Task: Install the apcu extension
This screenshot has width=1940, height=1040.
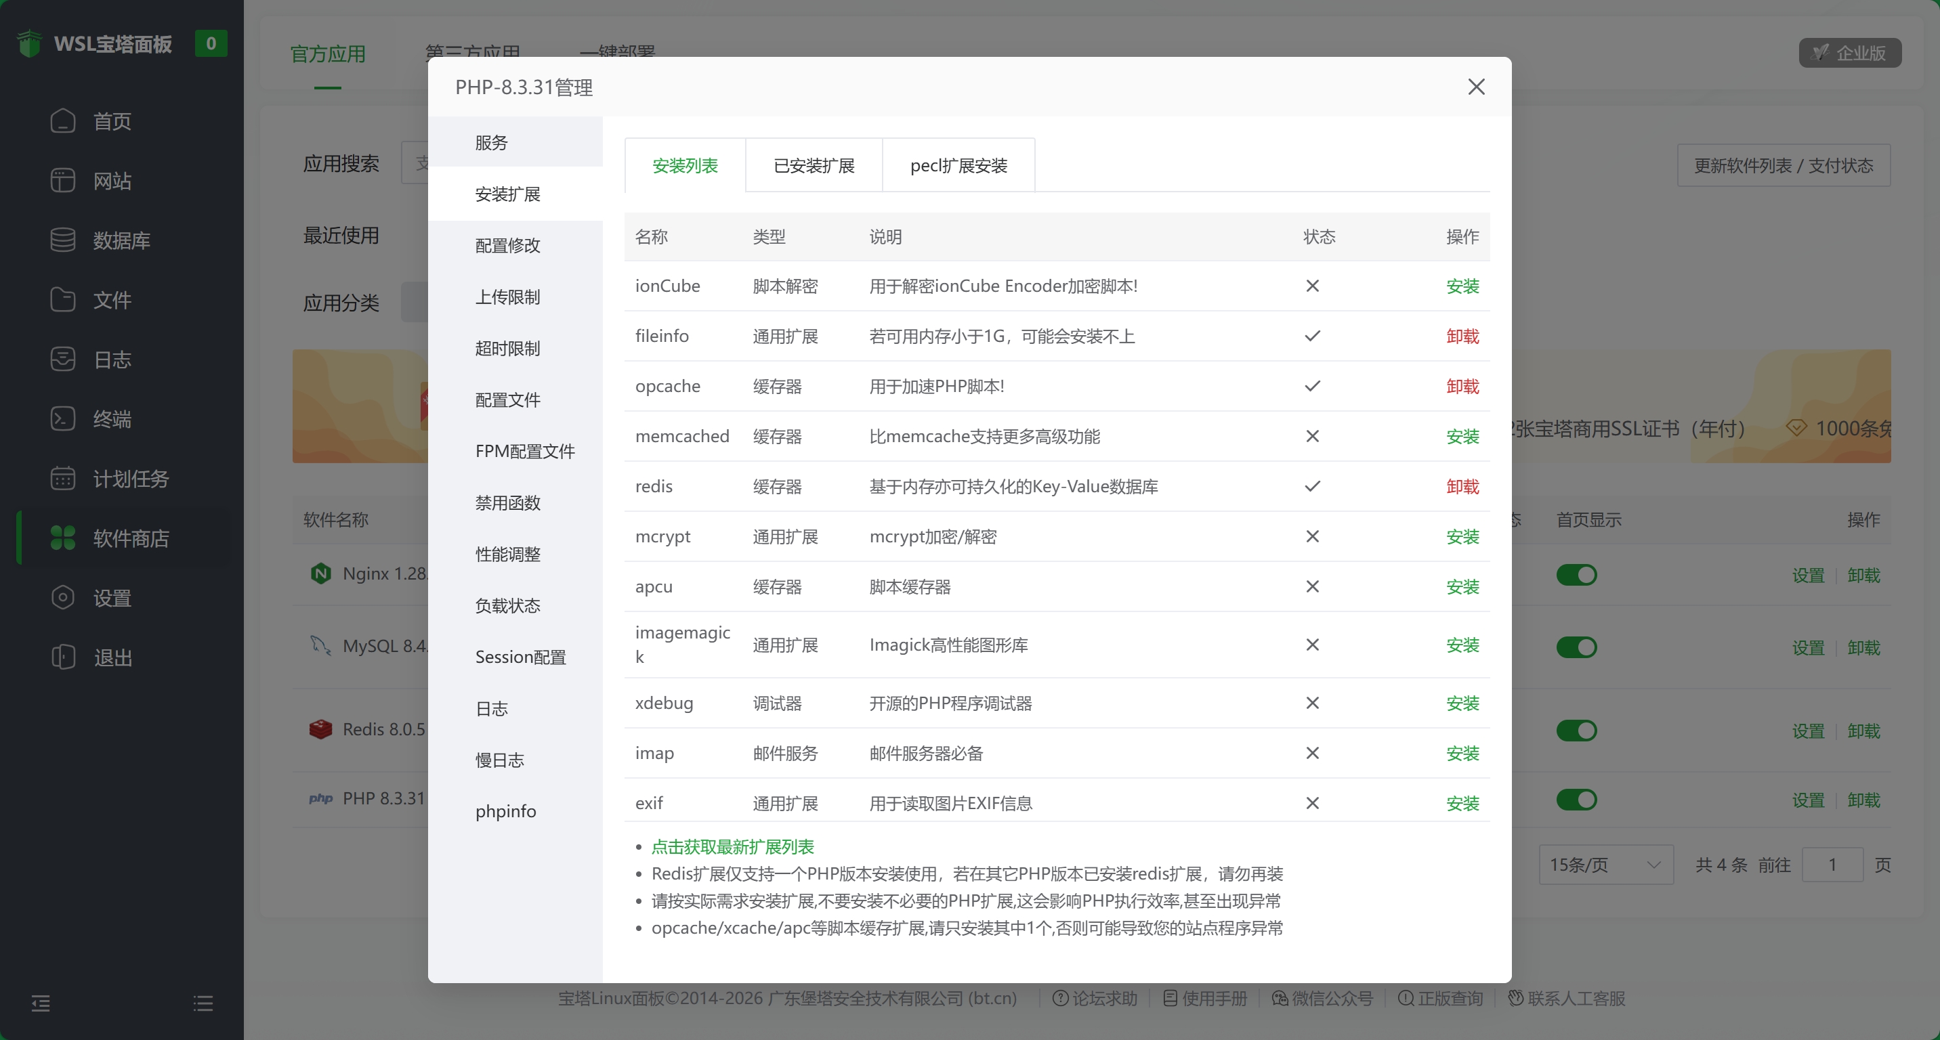Action: (x=1462, y=587)
